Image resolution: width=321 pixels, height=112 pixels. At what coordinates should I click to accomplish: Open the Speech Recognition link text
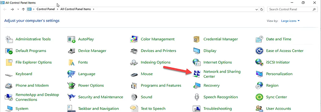point(221,97)
